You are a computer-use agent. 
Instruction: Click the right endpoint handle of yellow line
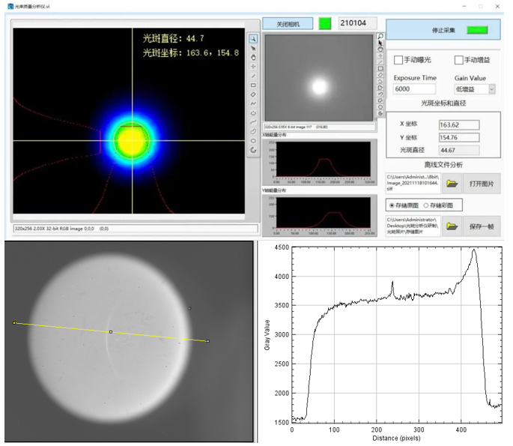click(207, 341)
